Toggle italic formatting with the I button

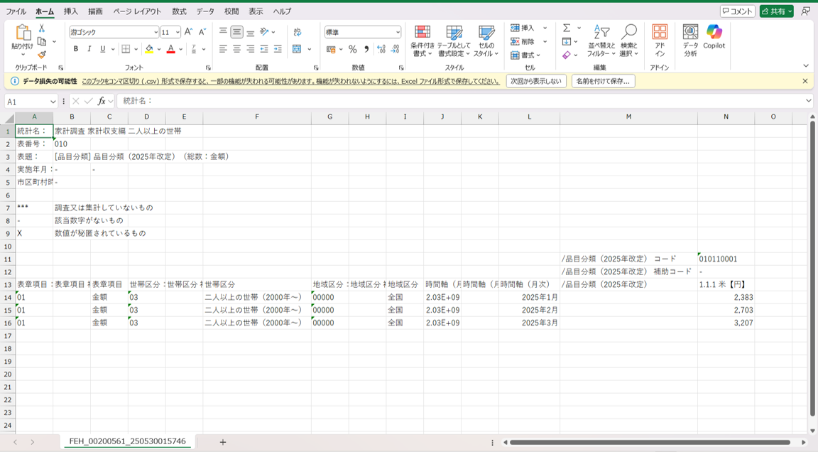point(89,49)
